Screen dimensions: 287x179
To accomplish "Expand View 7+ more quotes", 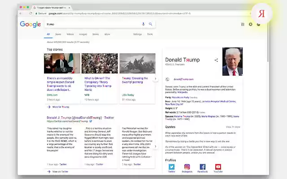I will (x=233, y=127).
